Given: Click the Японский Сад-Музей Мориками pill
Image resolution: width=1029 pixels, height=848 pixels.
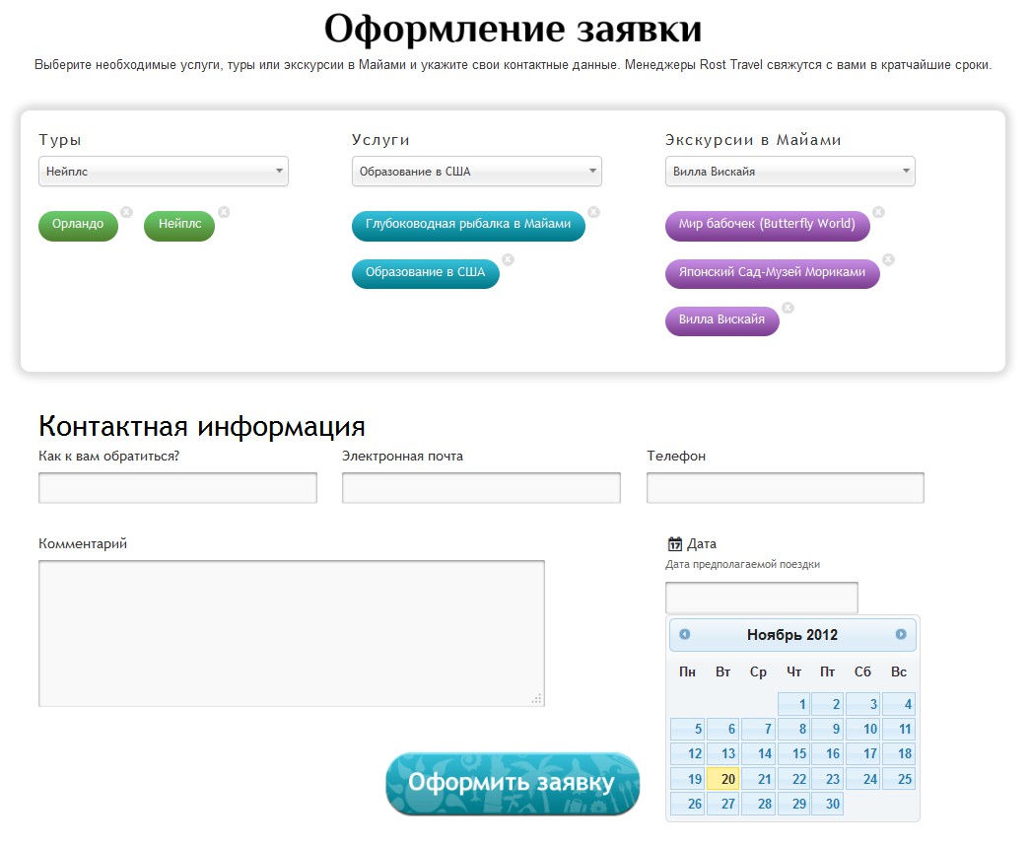Looking at the screenshot, I should tap(773, 273).
